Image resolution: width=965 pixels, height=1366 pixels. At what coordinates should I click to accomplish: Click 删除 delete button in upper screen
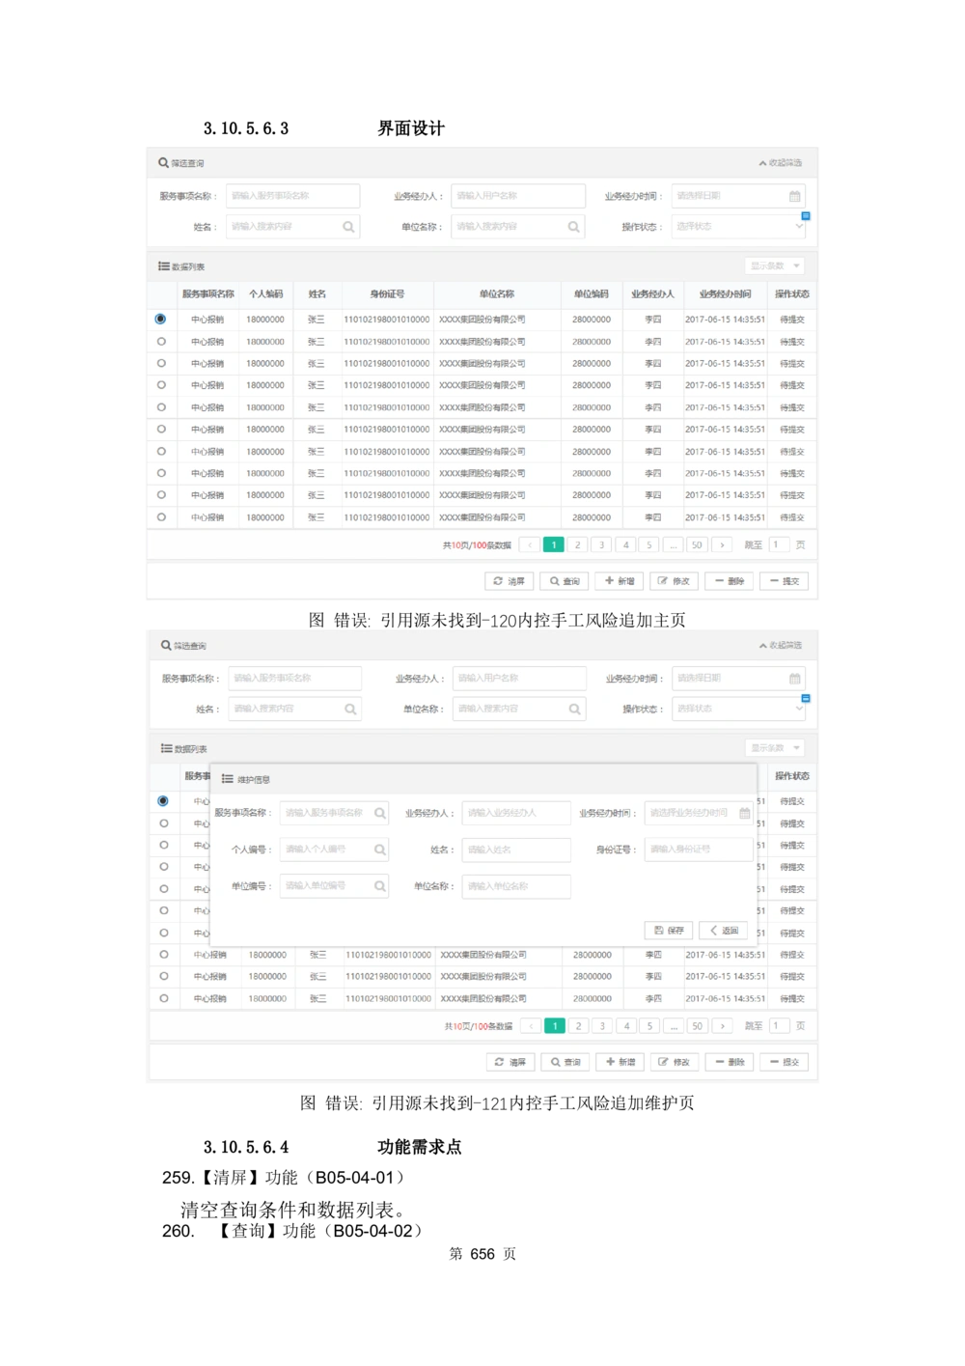[x=729, y=581]
